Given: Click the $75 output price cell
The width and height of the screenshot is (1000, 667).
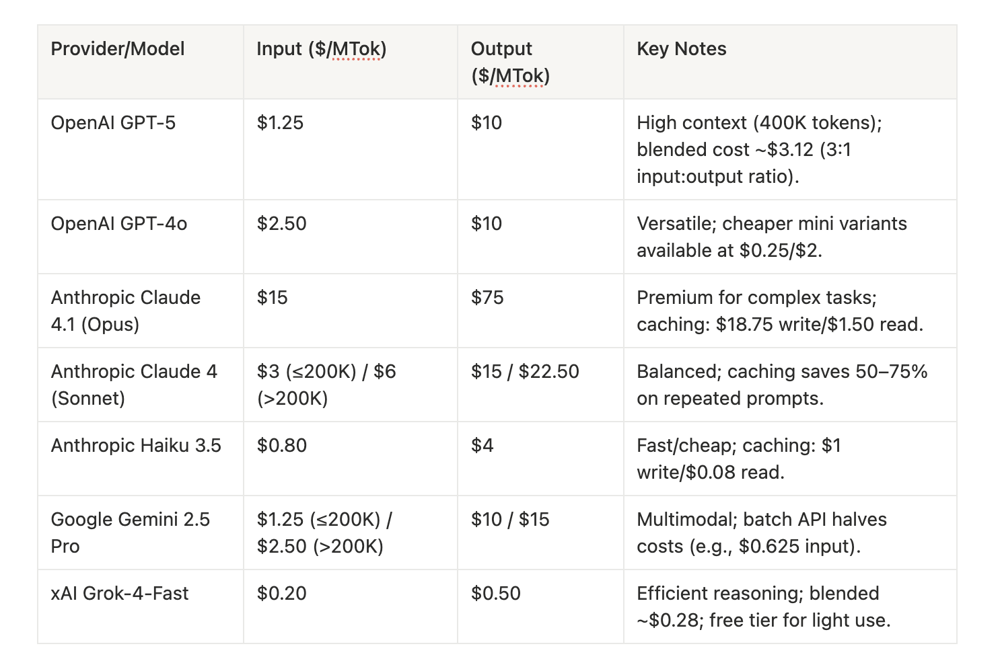Looking at the screenshot, I should pos(487,298).
